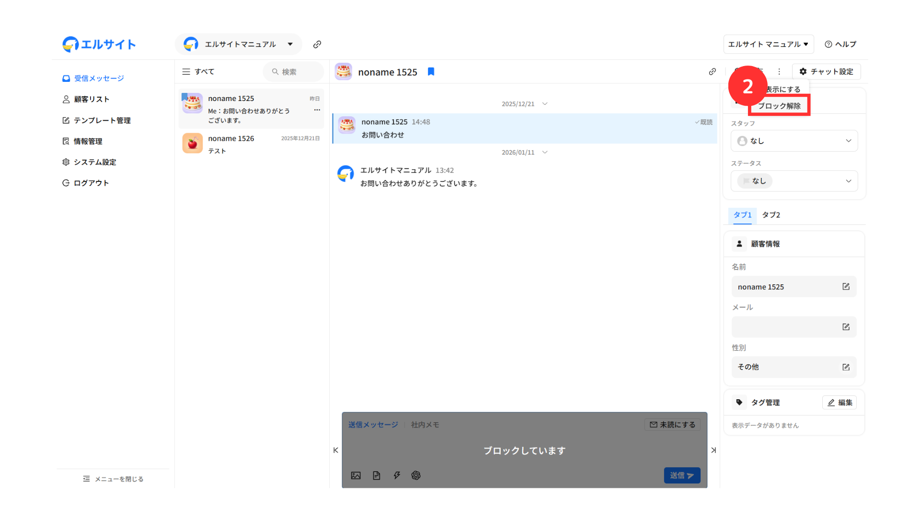The image size is (920, 517).
Task: Click the blue bookmark icon beside noname 1525
Action: (431, 72)
